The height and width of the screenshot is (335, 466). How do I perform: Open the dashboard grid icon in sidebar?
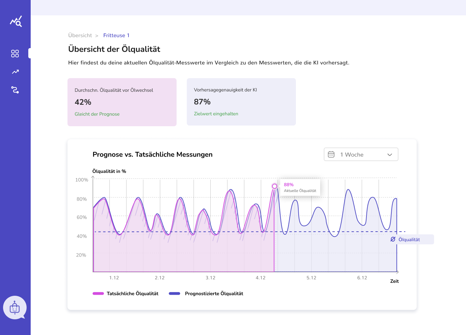(15, 54)
